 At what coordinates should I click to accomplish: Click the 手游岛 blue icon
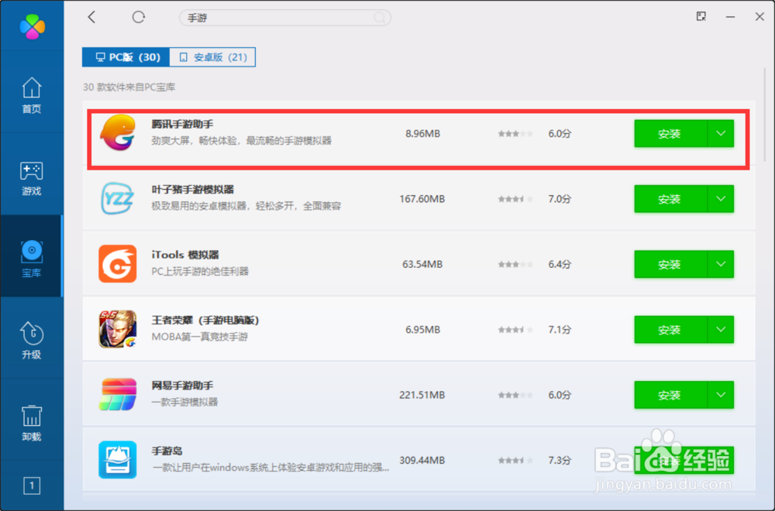point(118,460)
